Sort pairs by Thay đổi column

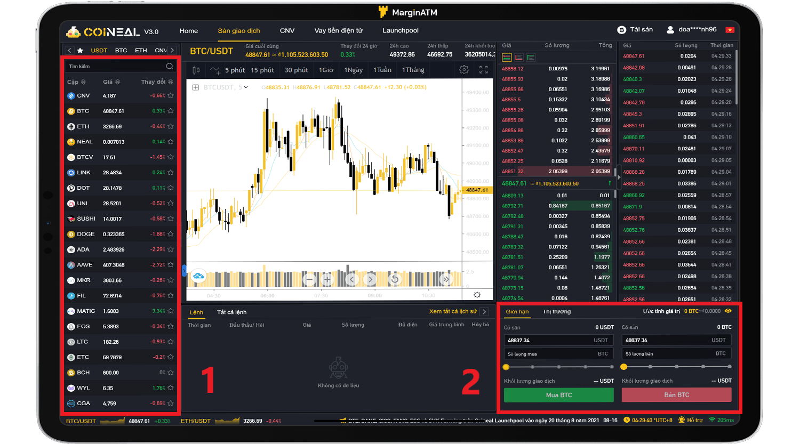coord(157,82)
